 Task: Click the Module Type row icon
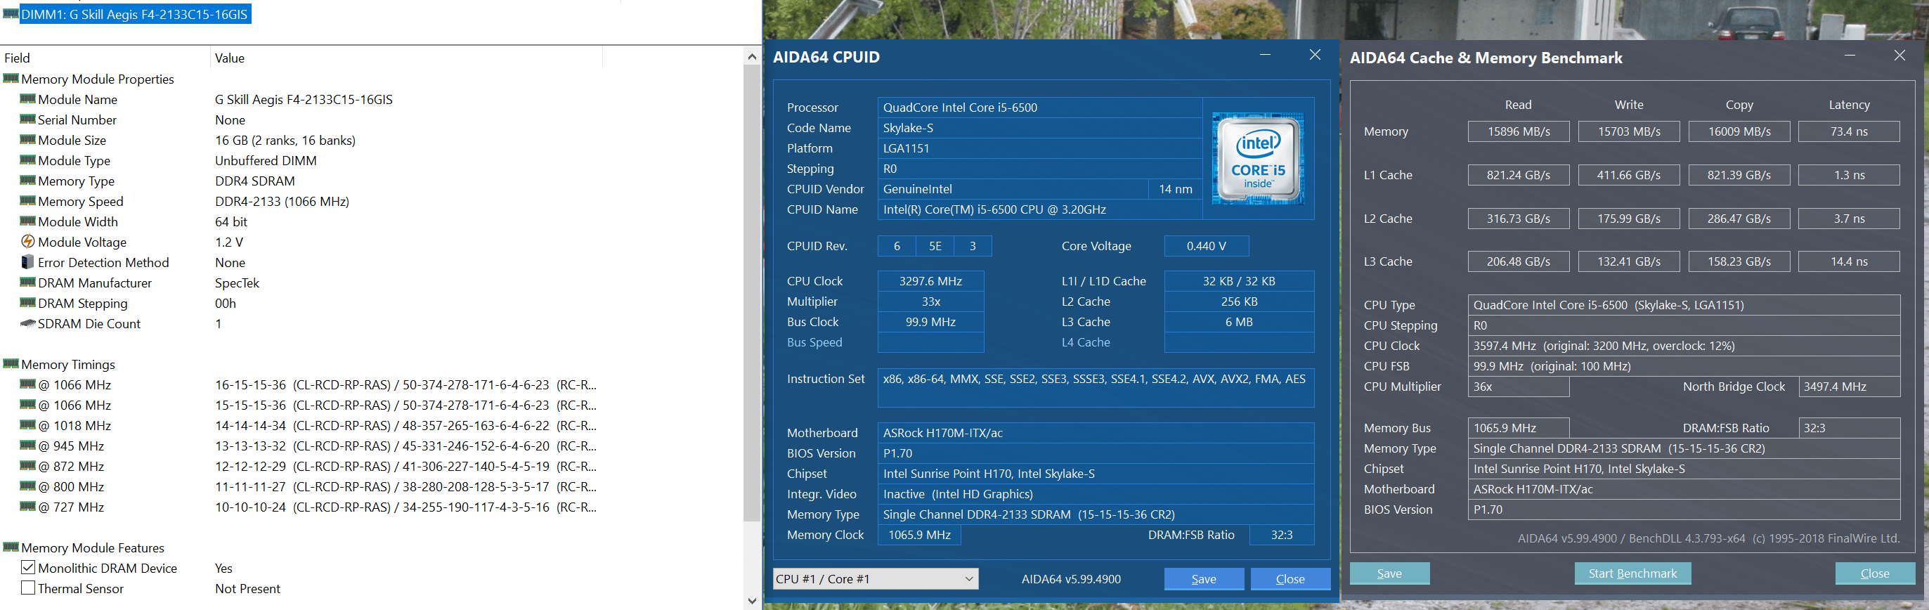[x=27, y=160]
